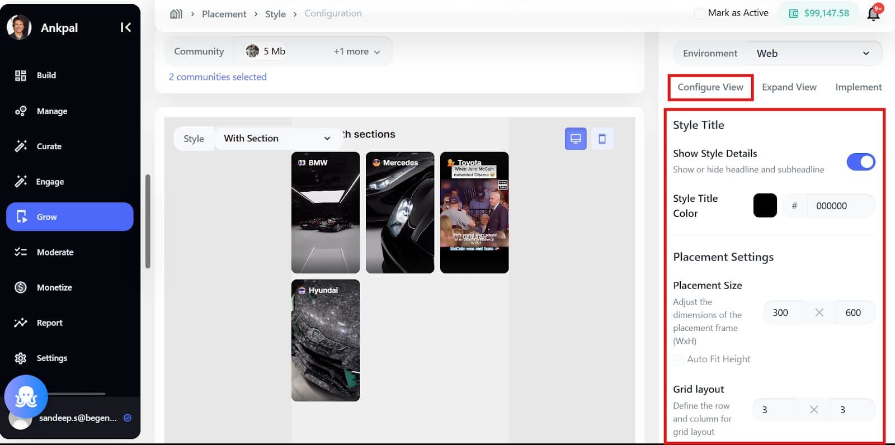Check the Mark as Active checkbox

coord(699,13)
